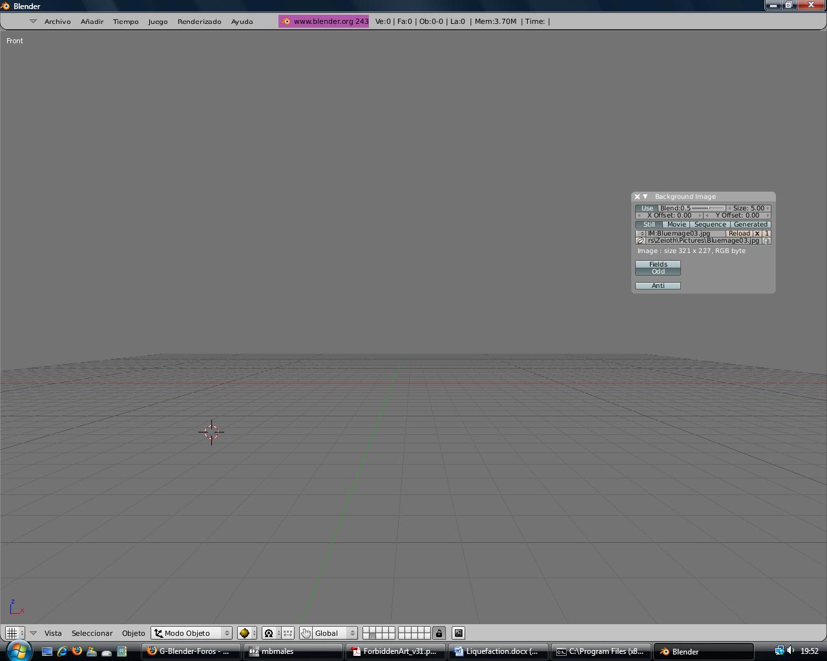
Task: Click the volume icon in system tray
Action: click(790, 651)
